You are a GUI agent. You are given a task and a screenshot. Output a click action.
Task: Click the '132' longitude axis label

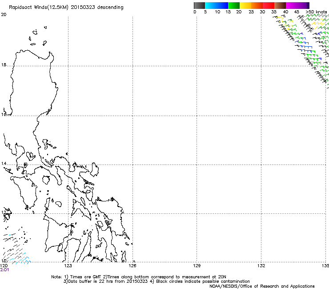(261, 266)
